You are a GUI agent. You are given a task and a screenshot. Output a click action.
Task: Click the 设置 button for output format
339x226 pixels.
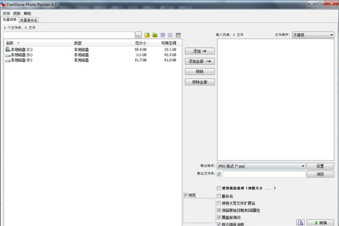pos(320,166)
